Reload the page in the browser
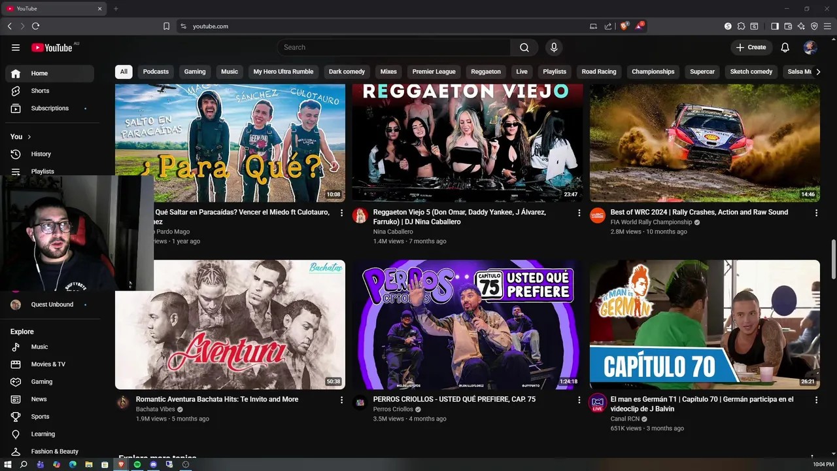Screen dimensions: 837x471 [35, 26]
